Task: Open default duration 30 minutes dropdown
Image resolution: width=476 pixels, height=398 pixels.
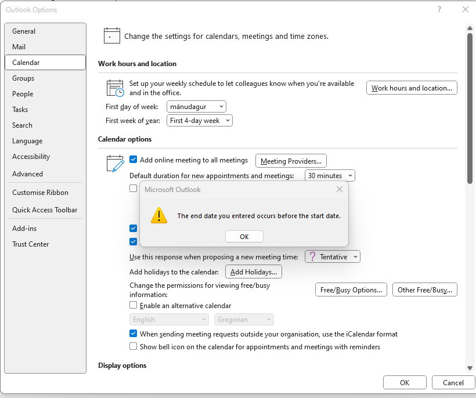Action: point(330,176)
